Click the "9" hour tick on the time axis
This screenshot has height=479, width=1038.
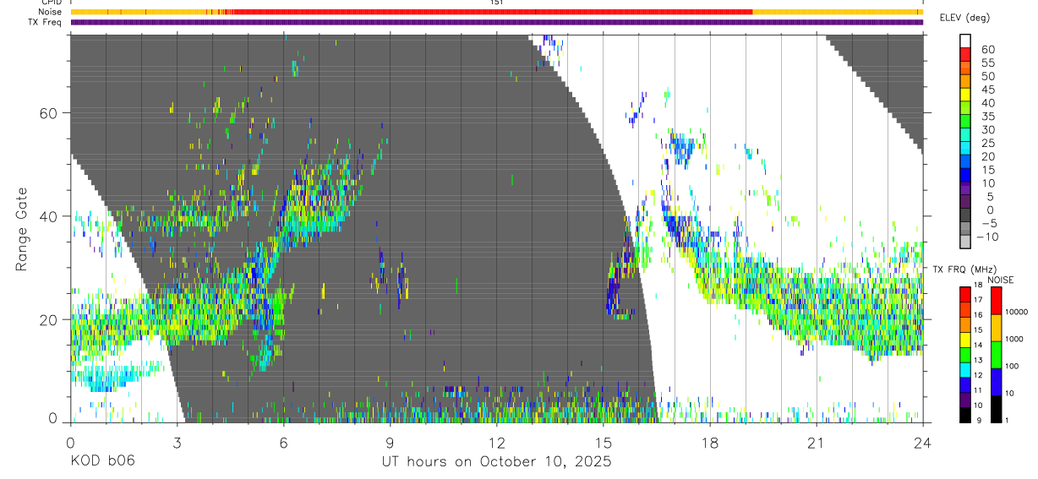pos(390,442)
